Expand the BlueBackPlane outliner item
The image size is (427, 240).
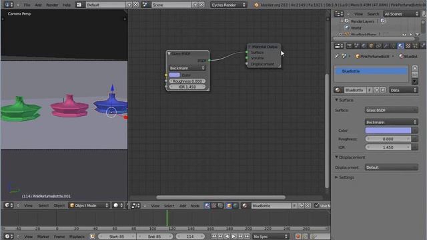340,35
